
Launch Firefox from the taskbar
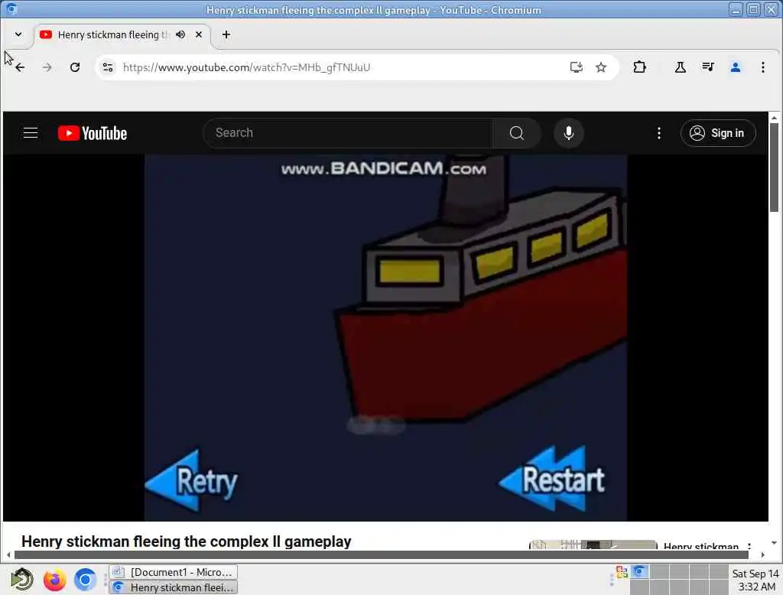pos(54,580)
